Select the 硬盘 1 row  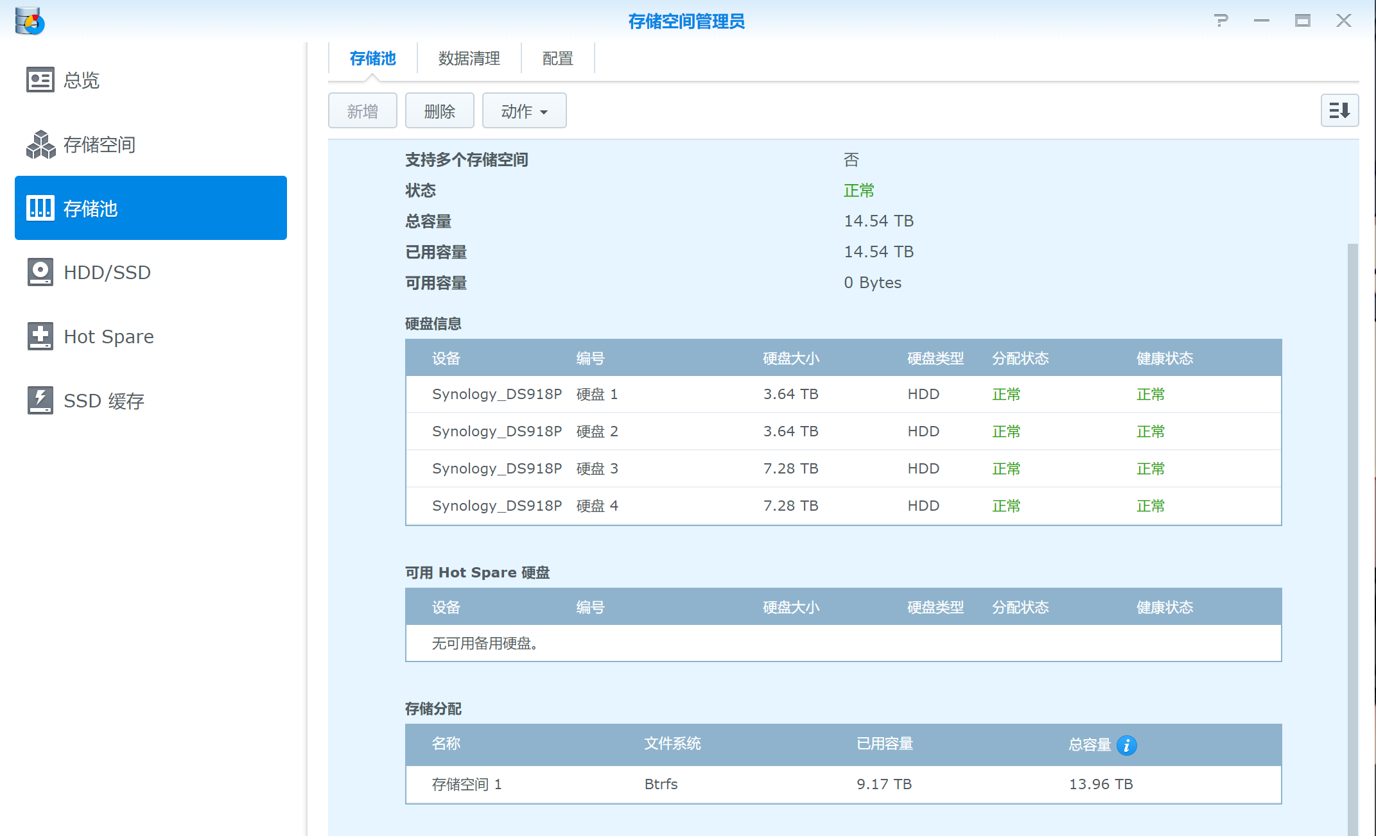[843, 394]
